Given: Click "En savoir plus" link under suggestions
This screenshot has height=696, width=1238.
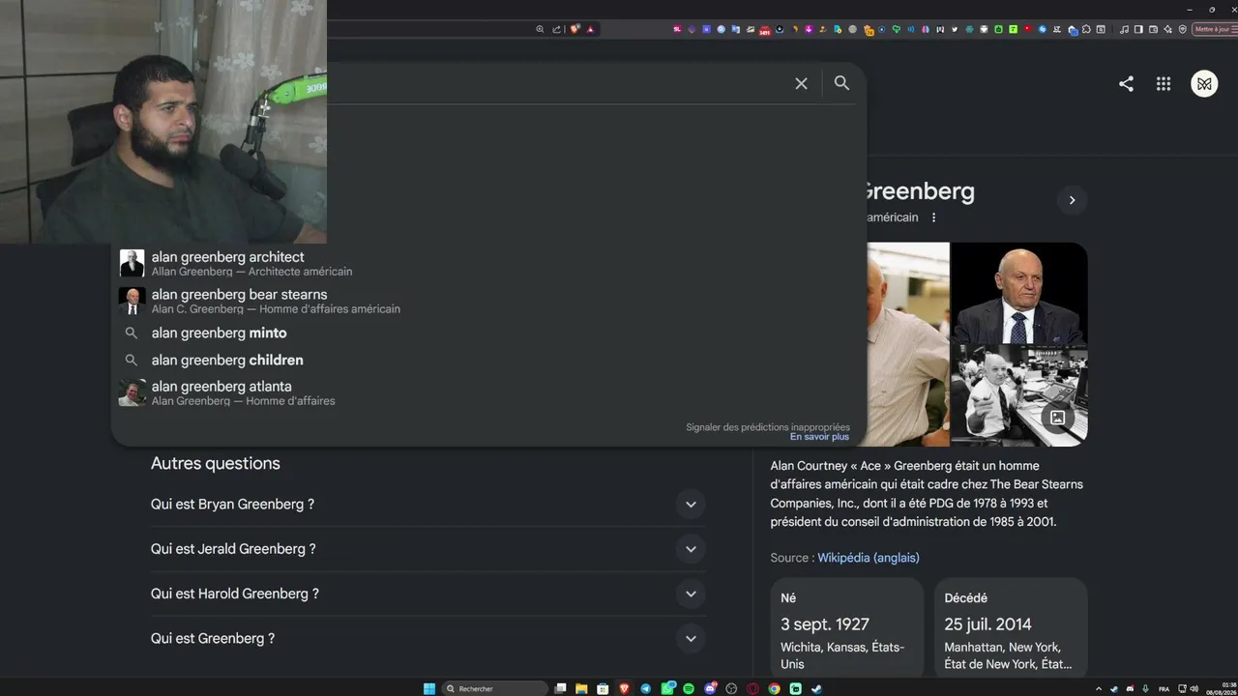Looking at the screenshot, I should (819, 437).
